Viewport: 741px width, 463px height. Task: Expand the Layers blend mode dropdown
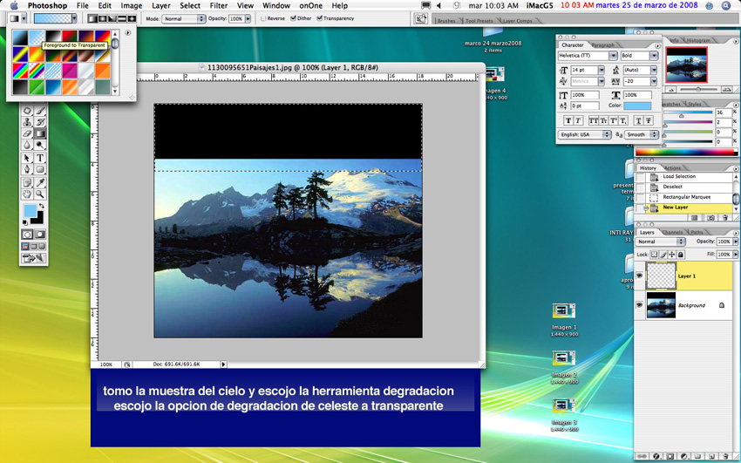661,242
